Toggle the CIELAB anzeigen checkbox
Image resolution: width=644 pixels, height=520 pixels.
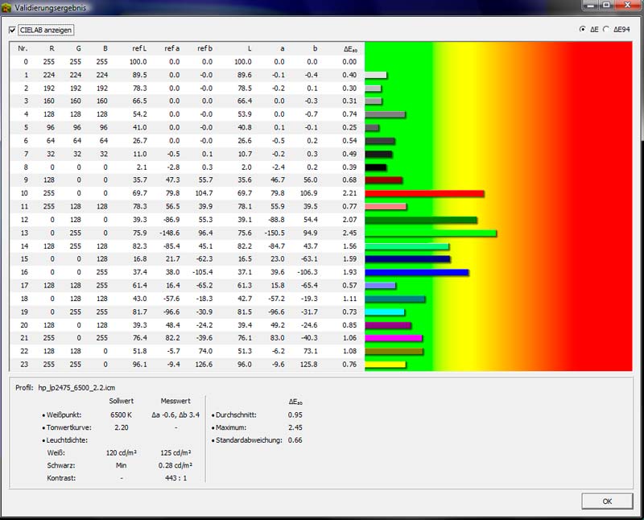(12, 31)
